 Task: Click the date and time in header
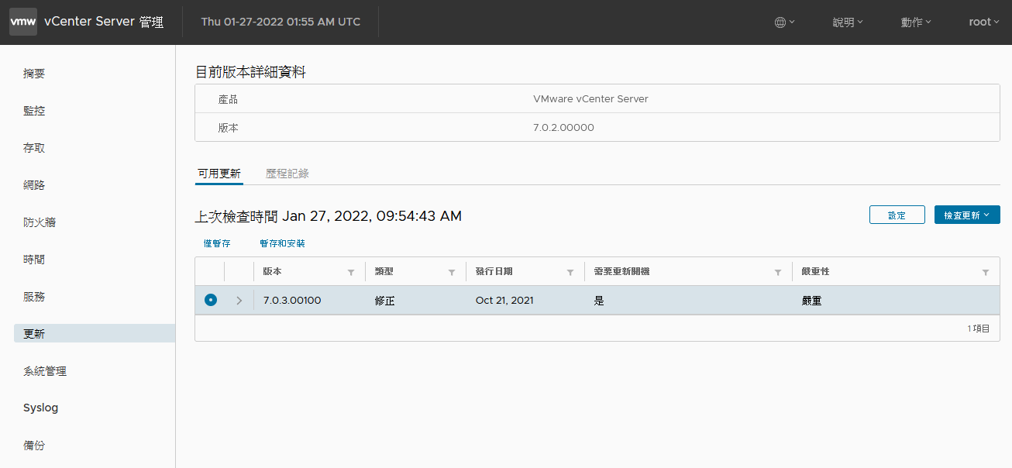point(281,22)
